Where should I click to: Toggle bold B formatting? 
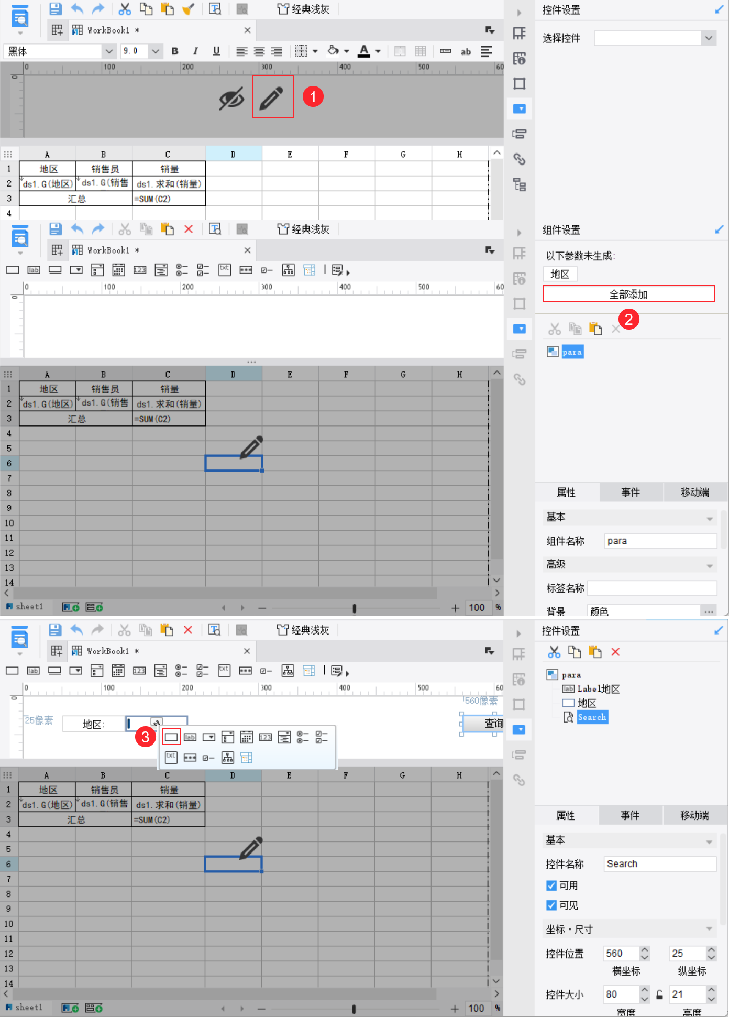pos(175,51)
